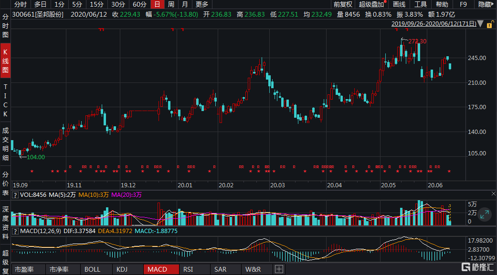This screenshot has width=497, height=275.
Task: Open the 画线 drawing tools
Action: (399, 4)
